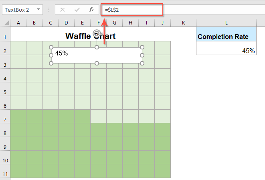This screenshot has width=265, height=180.
Task: Click the Cancel (X) formula bar icon
Action: pos(62,9)
